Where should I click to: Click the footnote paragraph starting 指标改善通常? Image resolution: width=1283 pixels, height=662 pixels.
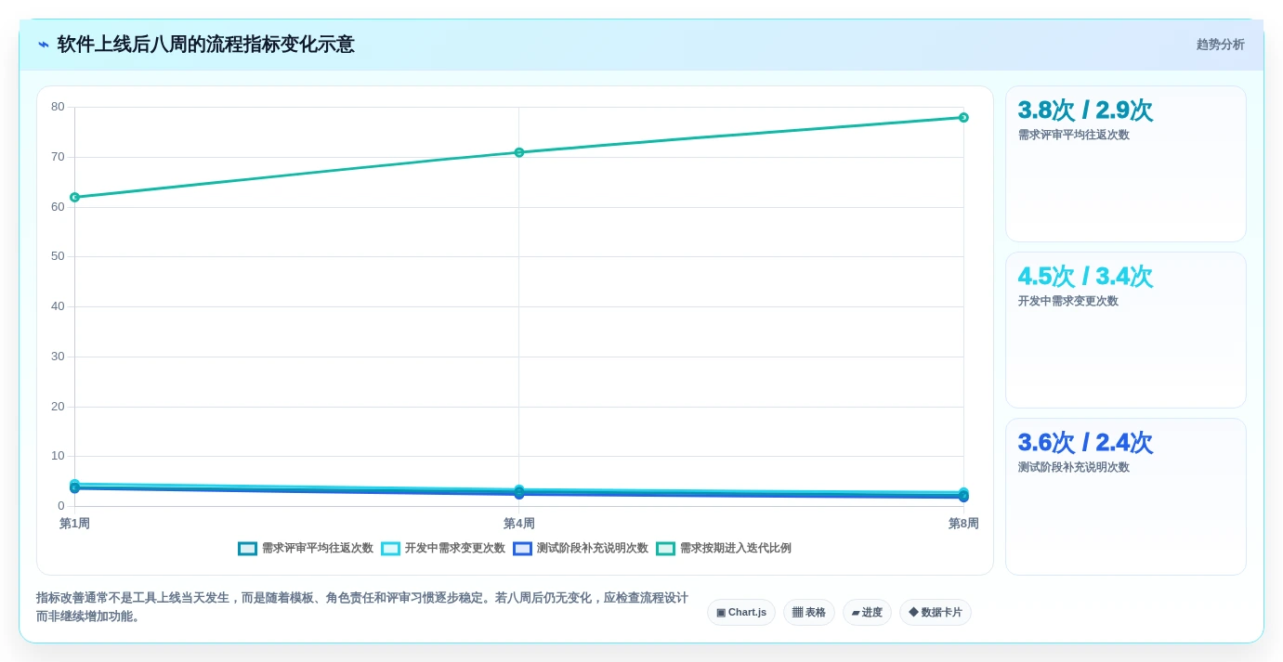point(362,607)
